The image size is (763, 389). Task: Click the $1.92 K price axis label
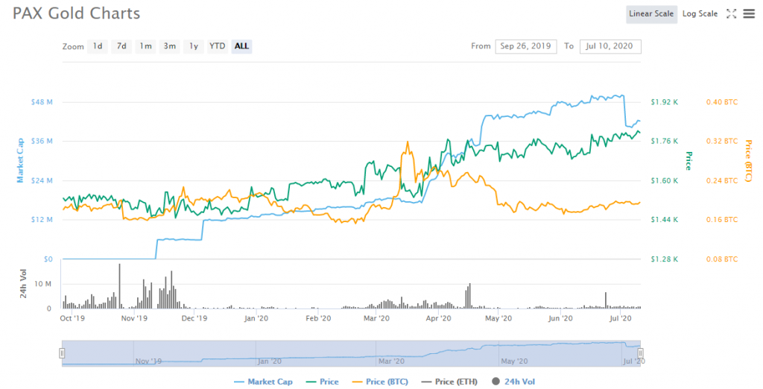pyautogui.click(x=664, y=102)
